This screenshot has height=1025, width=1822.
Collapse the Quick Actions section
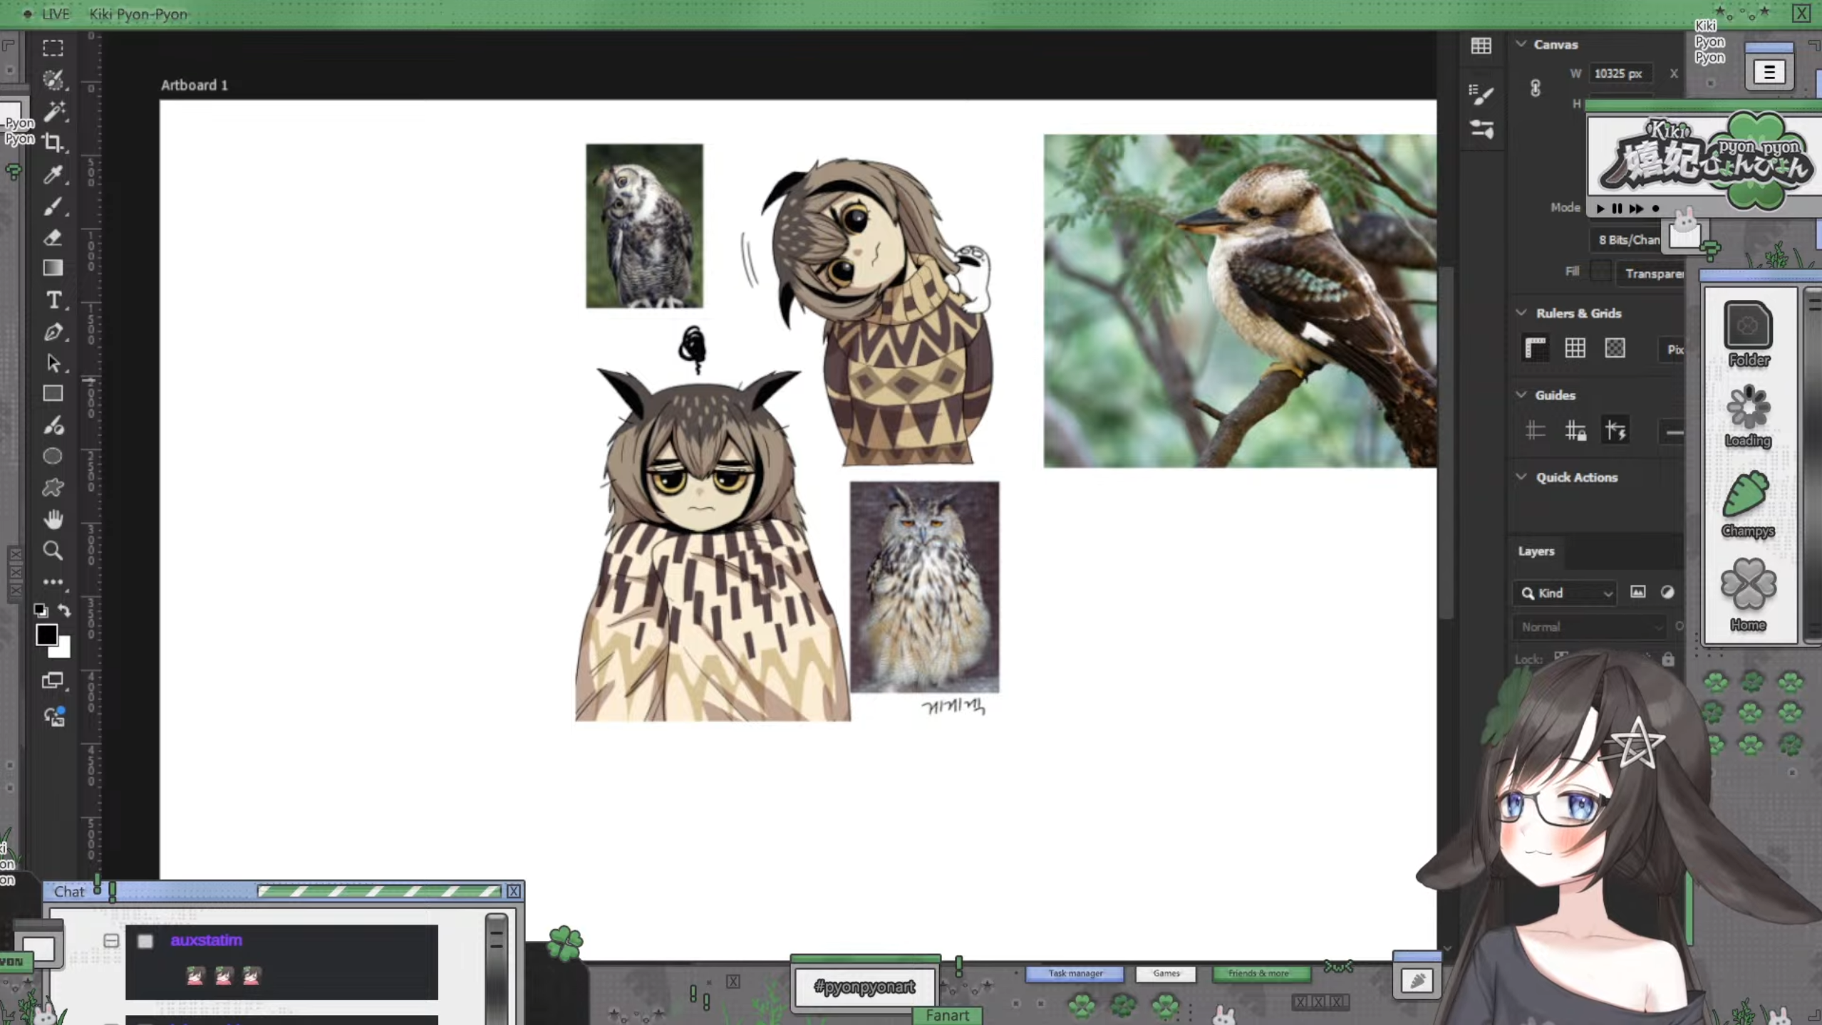(1521, 477)
